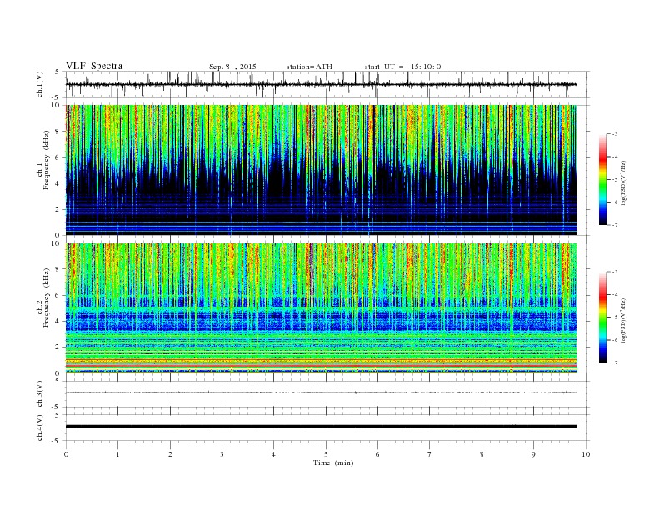Select the "ch.3(V)" axis label
Viewport: 660px width, 510px height.
(x=40, y=394)
